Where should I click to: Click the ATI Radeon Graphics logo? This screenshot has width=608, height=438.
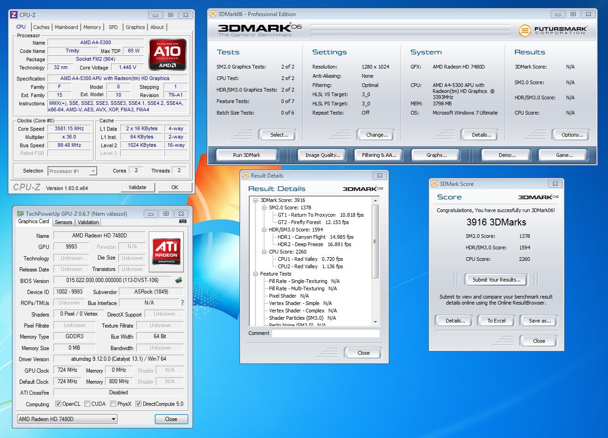166,251
